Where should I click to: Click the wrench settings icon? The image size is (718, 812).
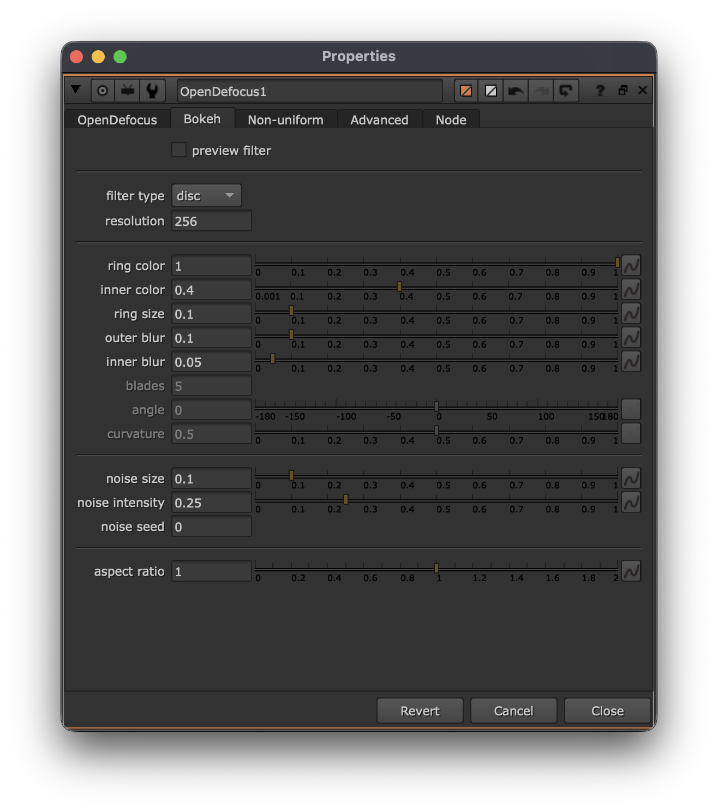(152, 91)
